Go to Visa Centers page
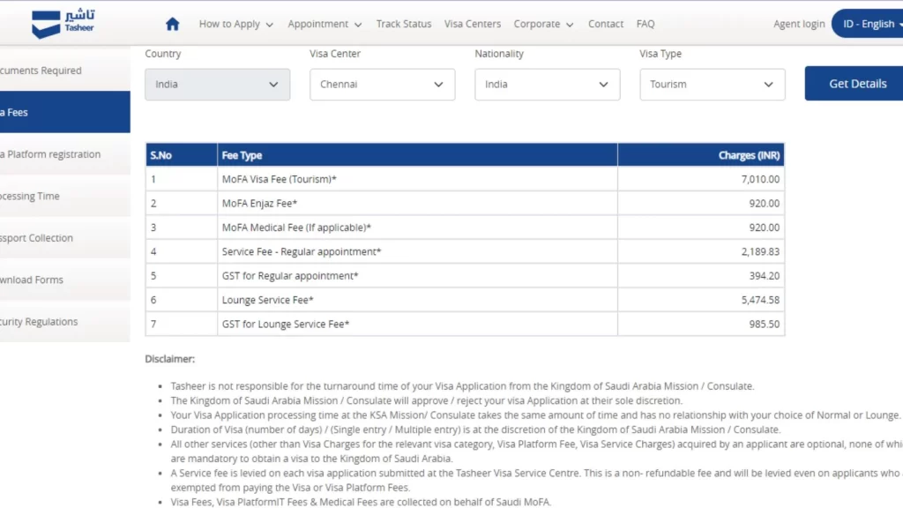This screenshot has width=903, height=508. point(473,24)
